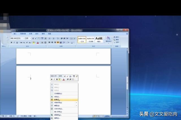Toggle Bold on the mini toolbar

[52, 79]
